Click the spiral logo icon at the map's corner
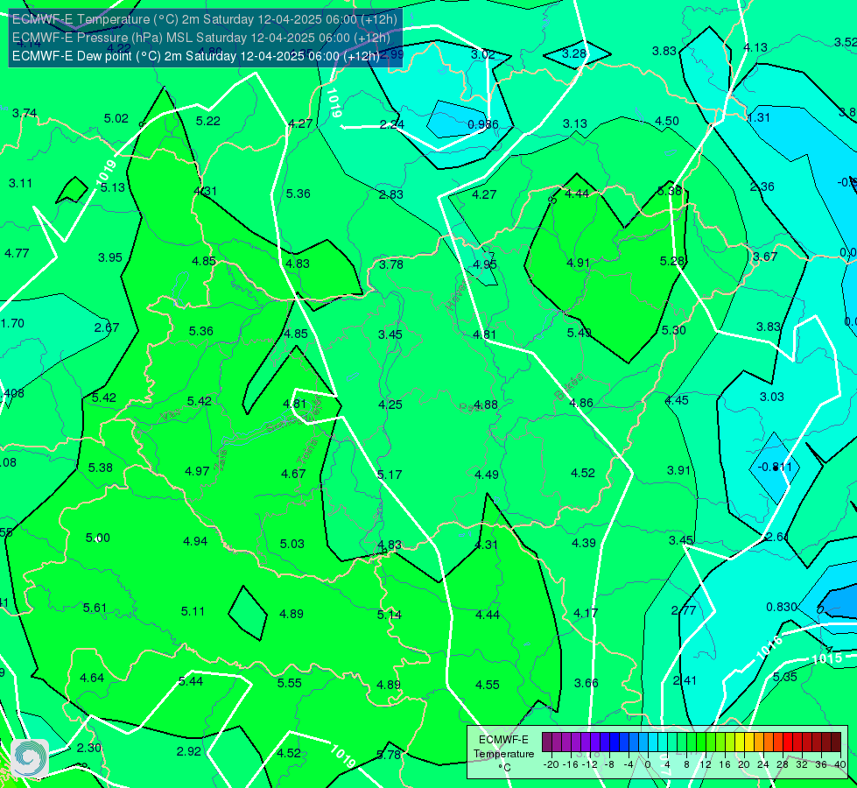 pyautogui.click(x=30, y=757)
